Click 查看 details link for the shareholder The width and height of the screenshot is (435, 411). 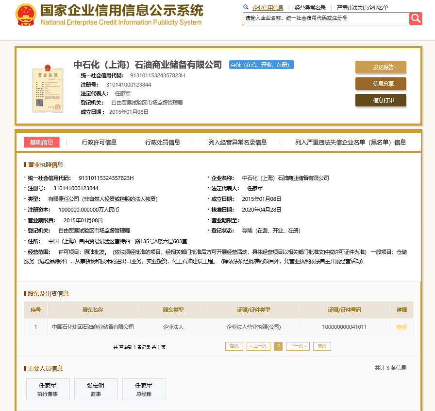click(x=402, y=327)
